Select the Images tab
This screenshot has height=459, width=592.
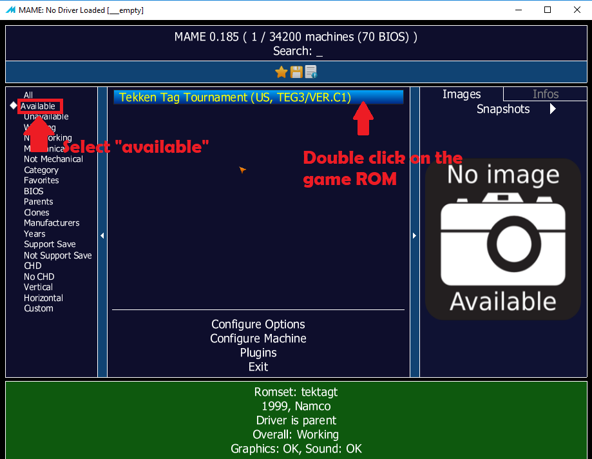pyautogui.click(x=461, y=94)
